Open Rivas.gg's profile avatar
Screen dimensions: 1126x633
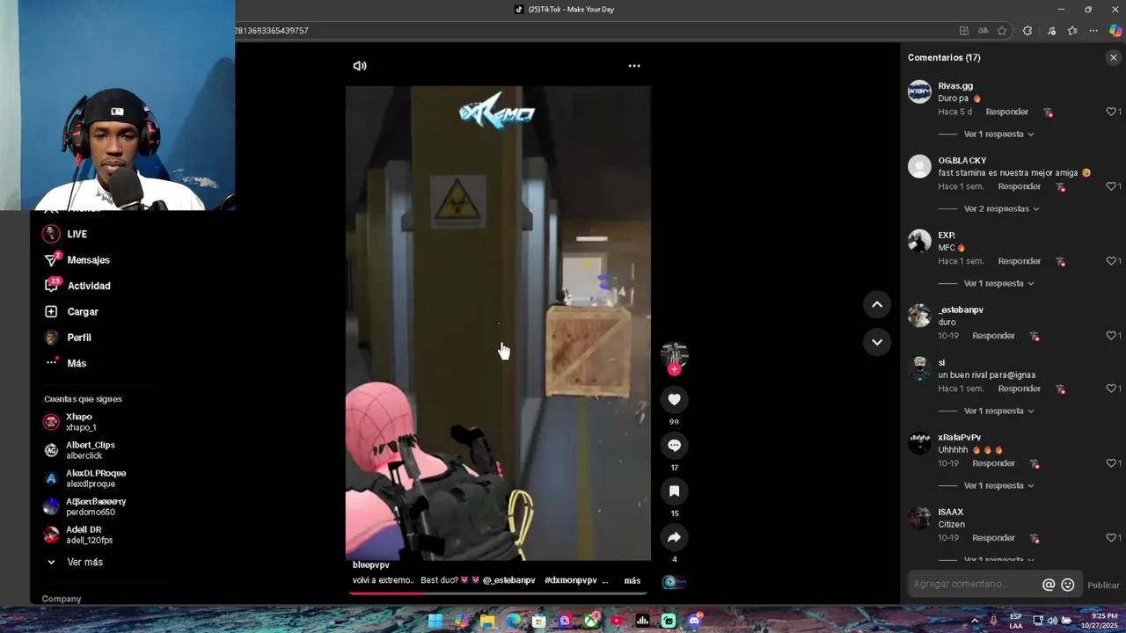click(x=919, y=91)
